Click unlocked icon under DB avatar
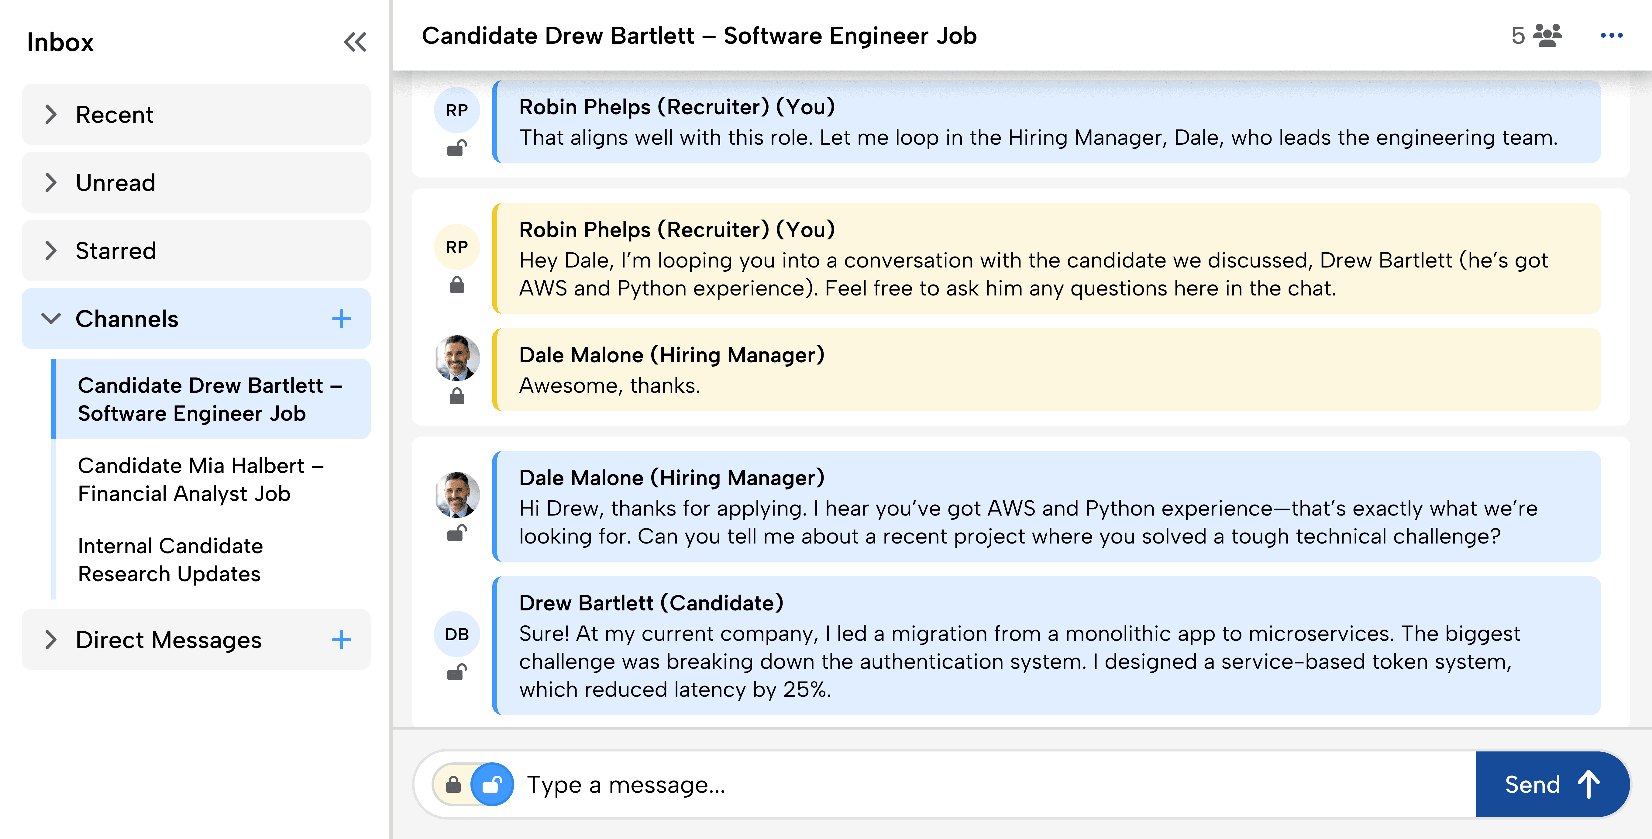The image size is (1652, 839). (456, 672)
